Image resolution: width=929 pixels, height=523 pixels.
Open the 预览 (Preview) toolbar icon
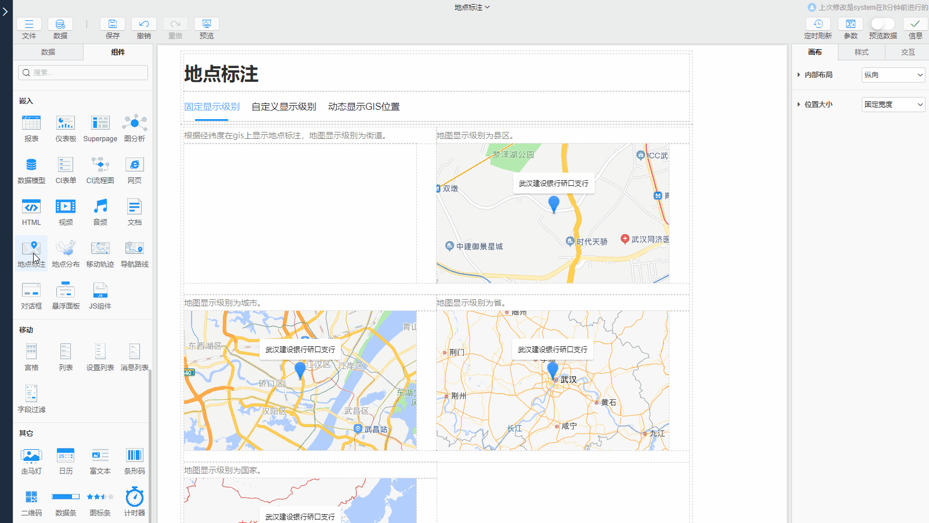click(207, 24)
